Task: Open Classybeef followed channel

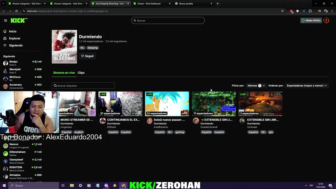Action: (22, 161)
